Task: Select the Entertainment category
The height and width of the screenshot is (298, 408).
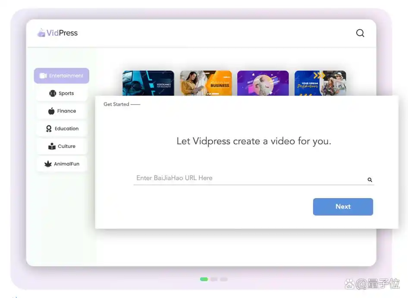Action: coord(62,76)
